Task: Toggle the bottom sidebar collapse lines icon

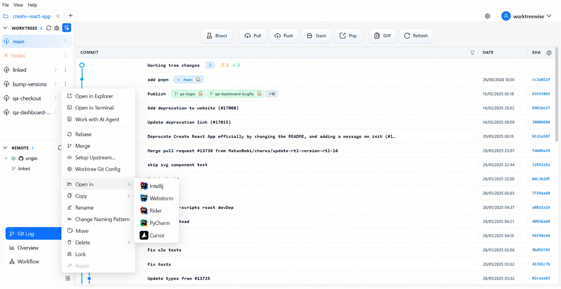Action: (x=67, y=278)
